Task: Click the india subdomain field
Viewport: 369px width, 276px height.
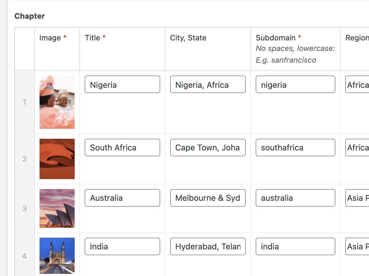Action: pyautogui.click(x=295, y=246)
